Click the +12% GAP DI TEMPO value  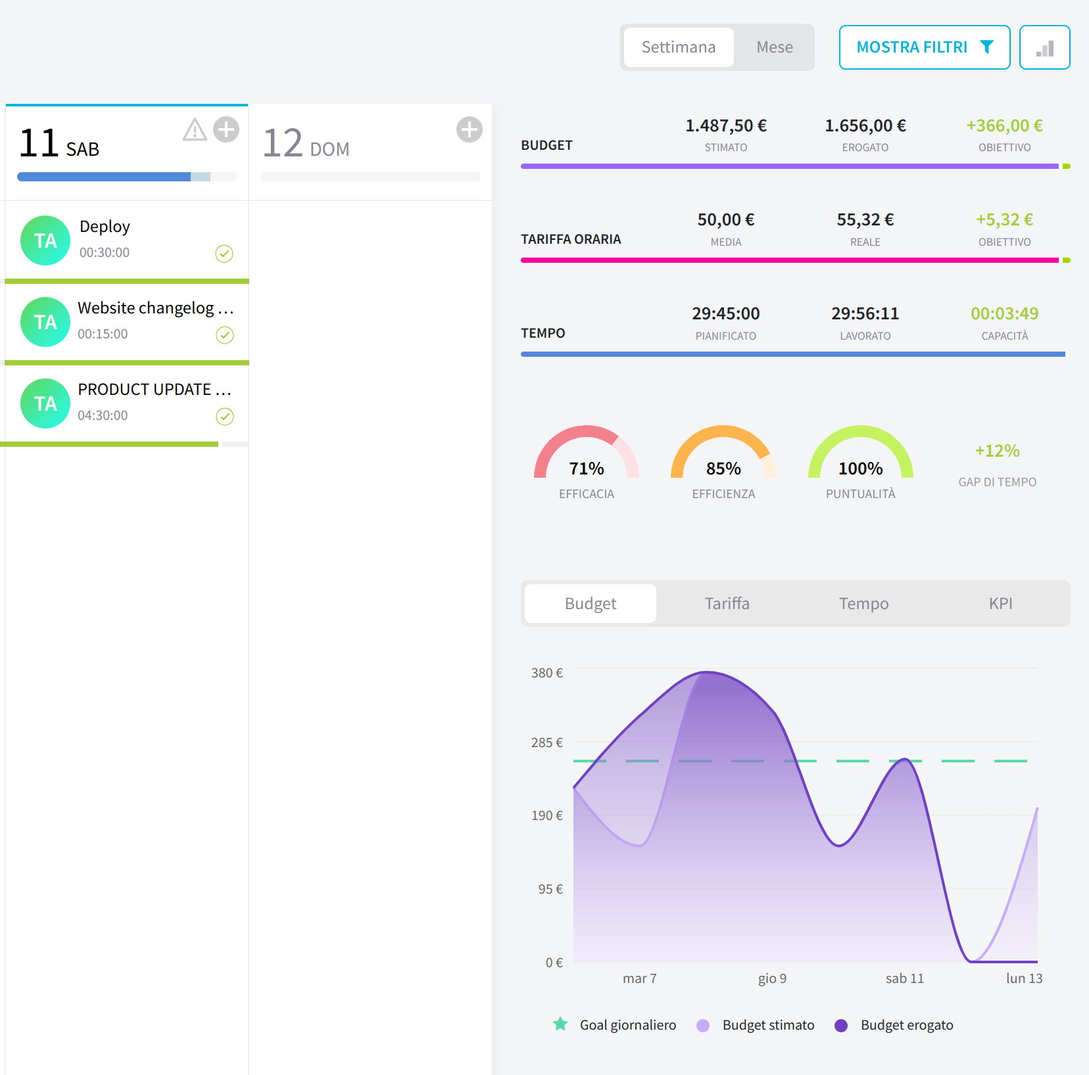point(997,451)
